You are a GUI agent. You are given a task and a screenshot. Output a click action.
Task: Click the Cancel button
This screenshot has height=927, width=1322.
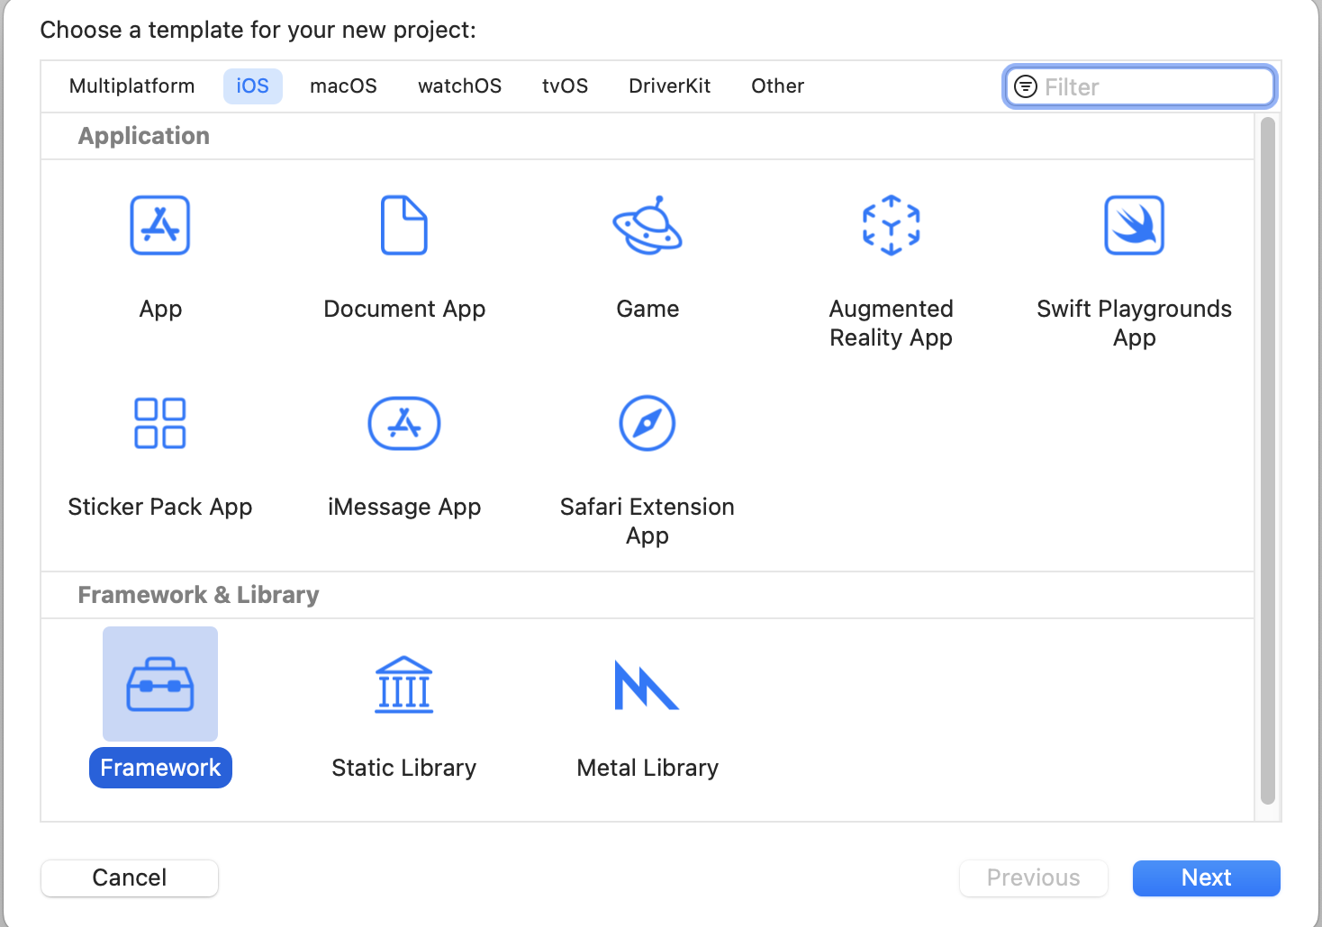click(x=130, y=877)
